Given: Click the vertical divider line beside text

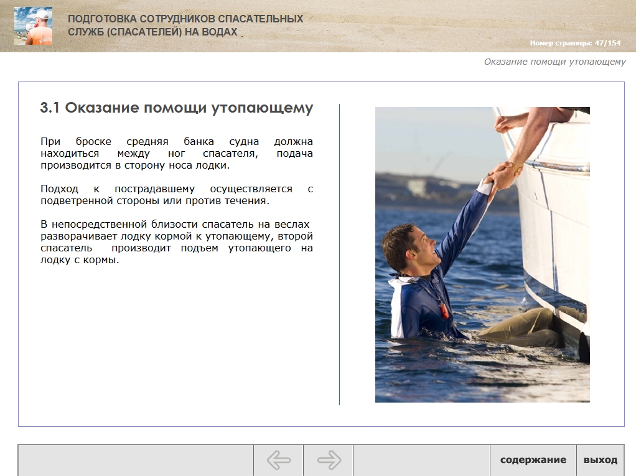Looking at the screenshot, I should click(x=340, y=254).
